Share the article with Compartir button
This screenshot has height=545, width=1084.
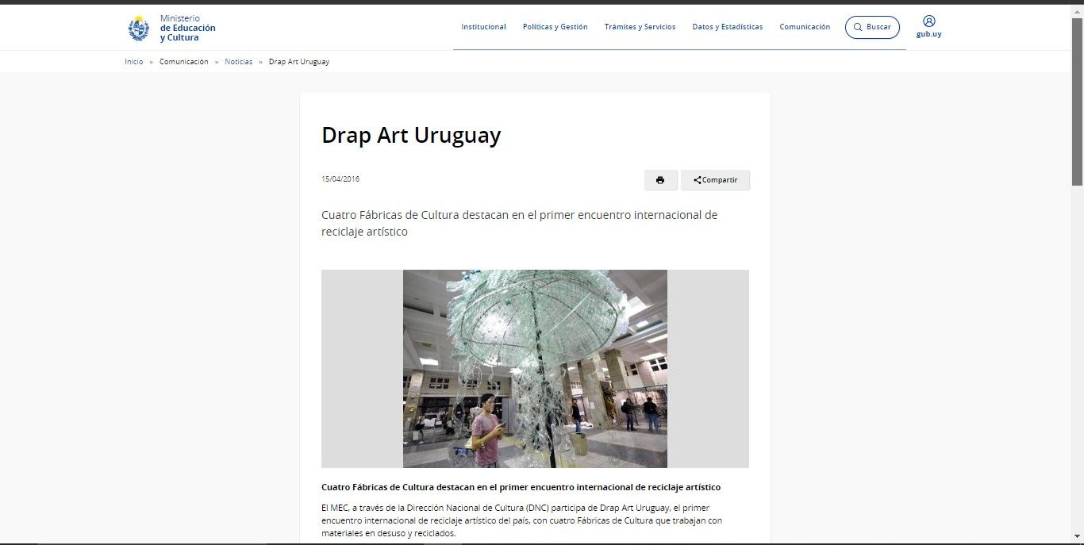[x=715, y=180]
